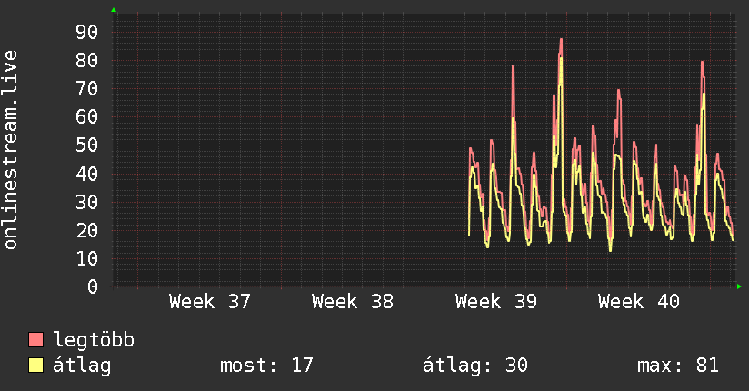
Task: Select the legtöbb legend label
Action: pyautogui.click(x=94, y=340)
